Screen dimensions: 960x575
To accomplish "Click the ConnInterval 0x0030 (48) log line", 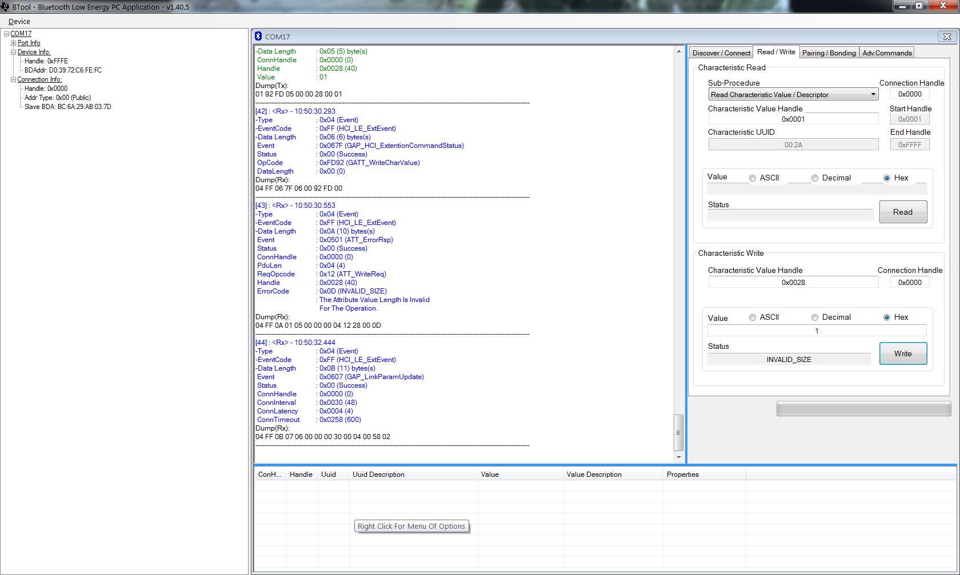I will pyautogui.click(x=307, y=403).
